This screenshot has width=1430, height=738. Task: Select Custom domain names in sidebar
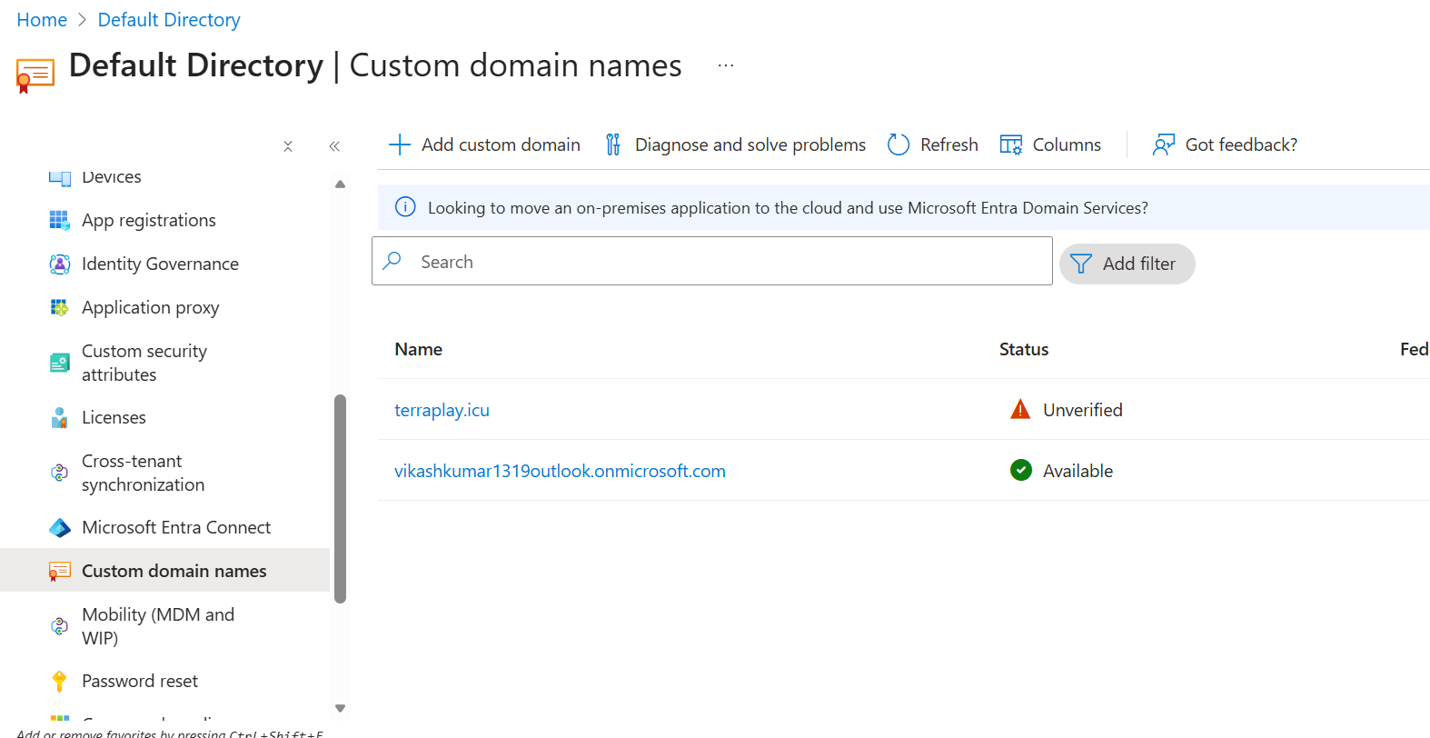164,570
